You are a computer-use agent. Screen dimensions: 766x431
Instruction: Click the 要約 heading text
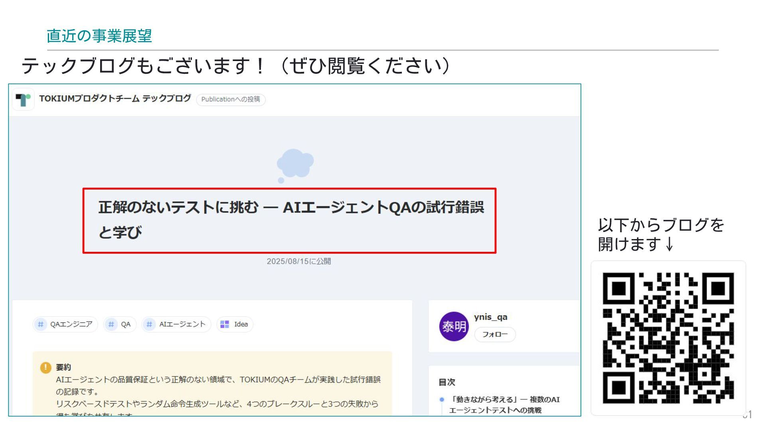pos(63,367)
